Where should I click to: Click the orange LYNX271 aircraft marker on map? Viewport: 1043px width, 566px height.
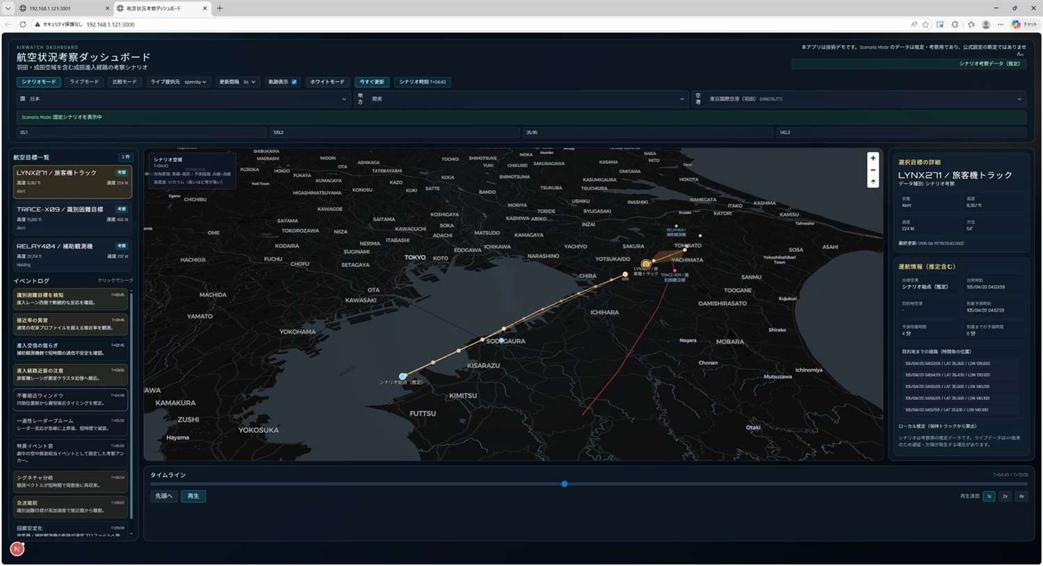point(646,264)
